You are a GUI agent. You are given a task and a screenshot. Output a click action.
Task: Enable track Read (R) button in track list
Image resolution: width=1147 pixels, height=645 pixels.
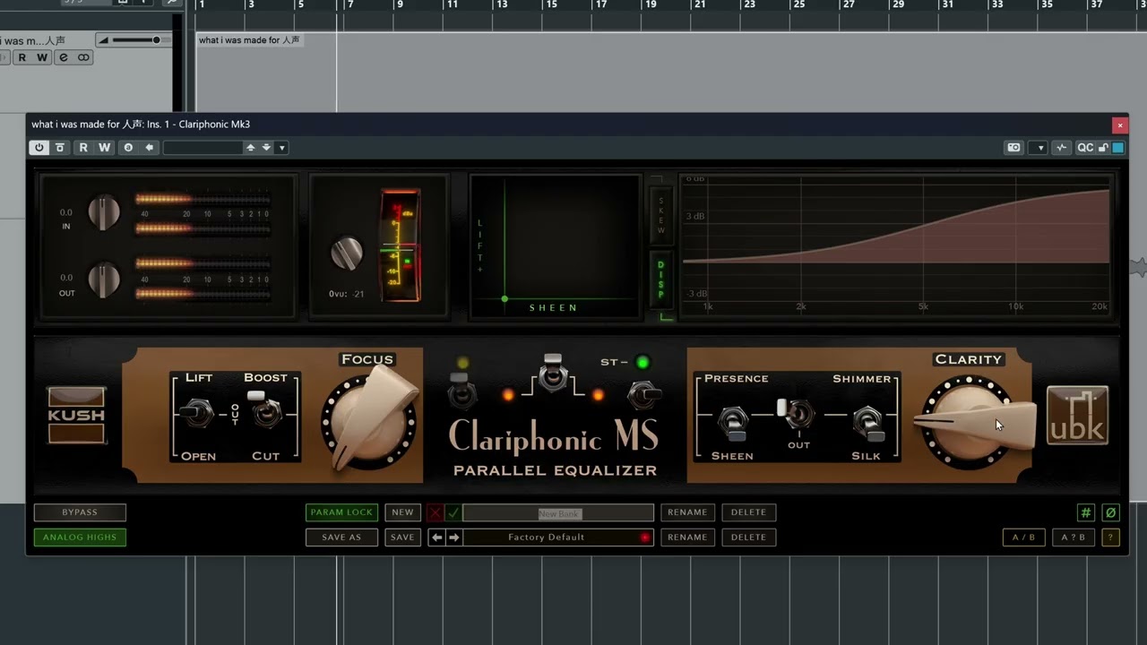click(22, 57)
